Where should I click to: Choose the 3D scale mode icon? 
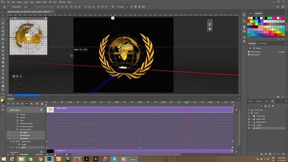click(144, 7)
